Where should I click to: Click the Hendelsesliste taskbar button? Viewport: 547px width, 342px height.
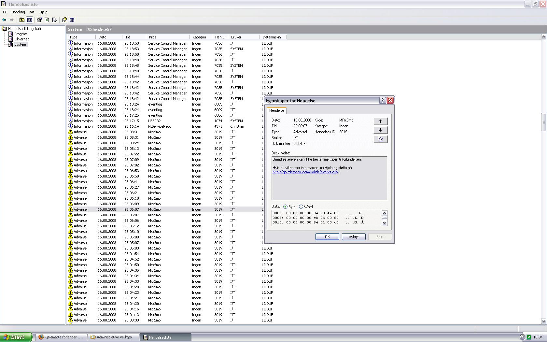pyautogui.click(x=166, y=337)
